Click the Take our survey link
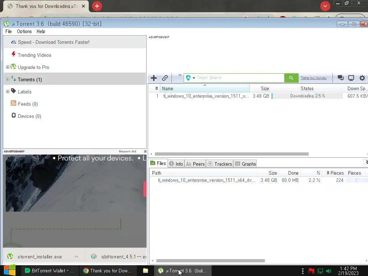Screen dimensions: 368x276 tap(313, 78)
